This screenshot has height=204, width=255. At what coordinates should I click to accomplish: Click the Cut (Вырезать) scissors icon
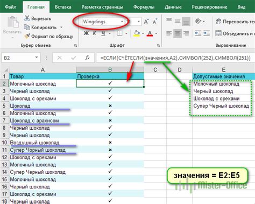[27, 18]
